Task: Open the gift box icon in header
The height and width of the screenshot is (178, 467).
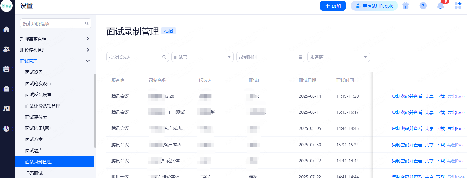Action: (x=406, y=6)
